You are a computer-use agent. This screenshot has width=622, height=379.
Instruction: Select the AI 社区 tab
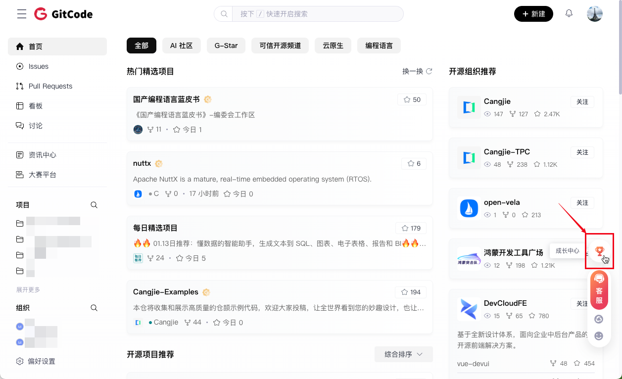point(181,46)
